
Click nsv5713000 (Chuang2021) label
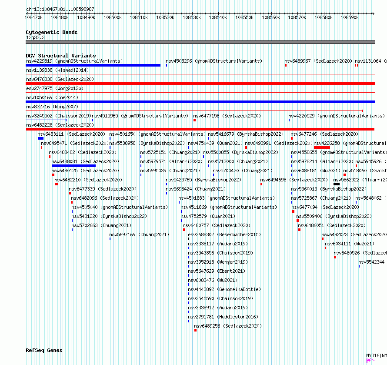[x=238, y=161]
